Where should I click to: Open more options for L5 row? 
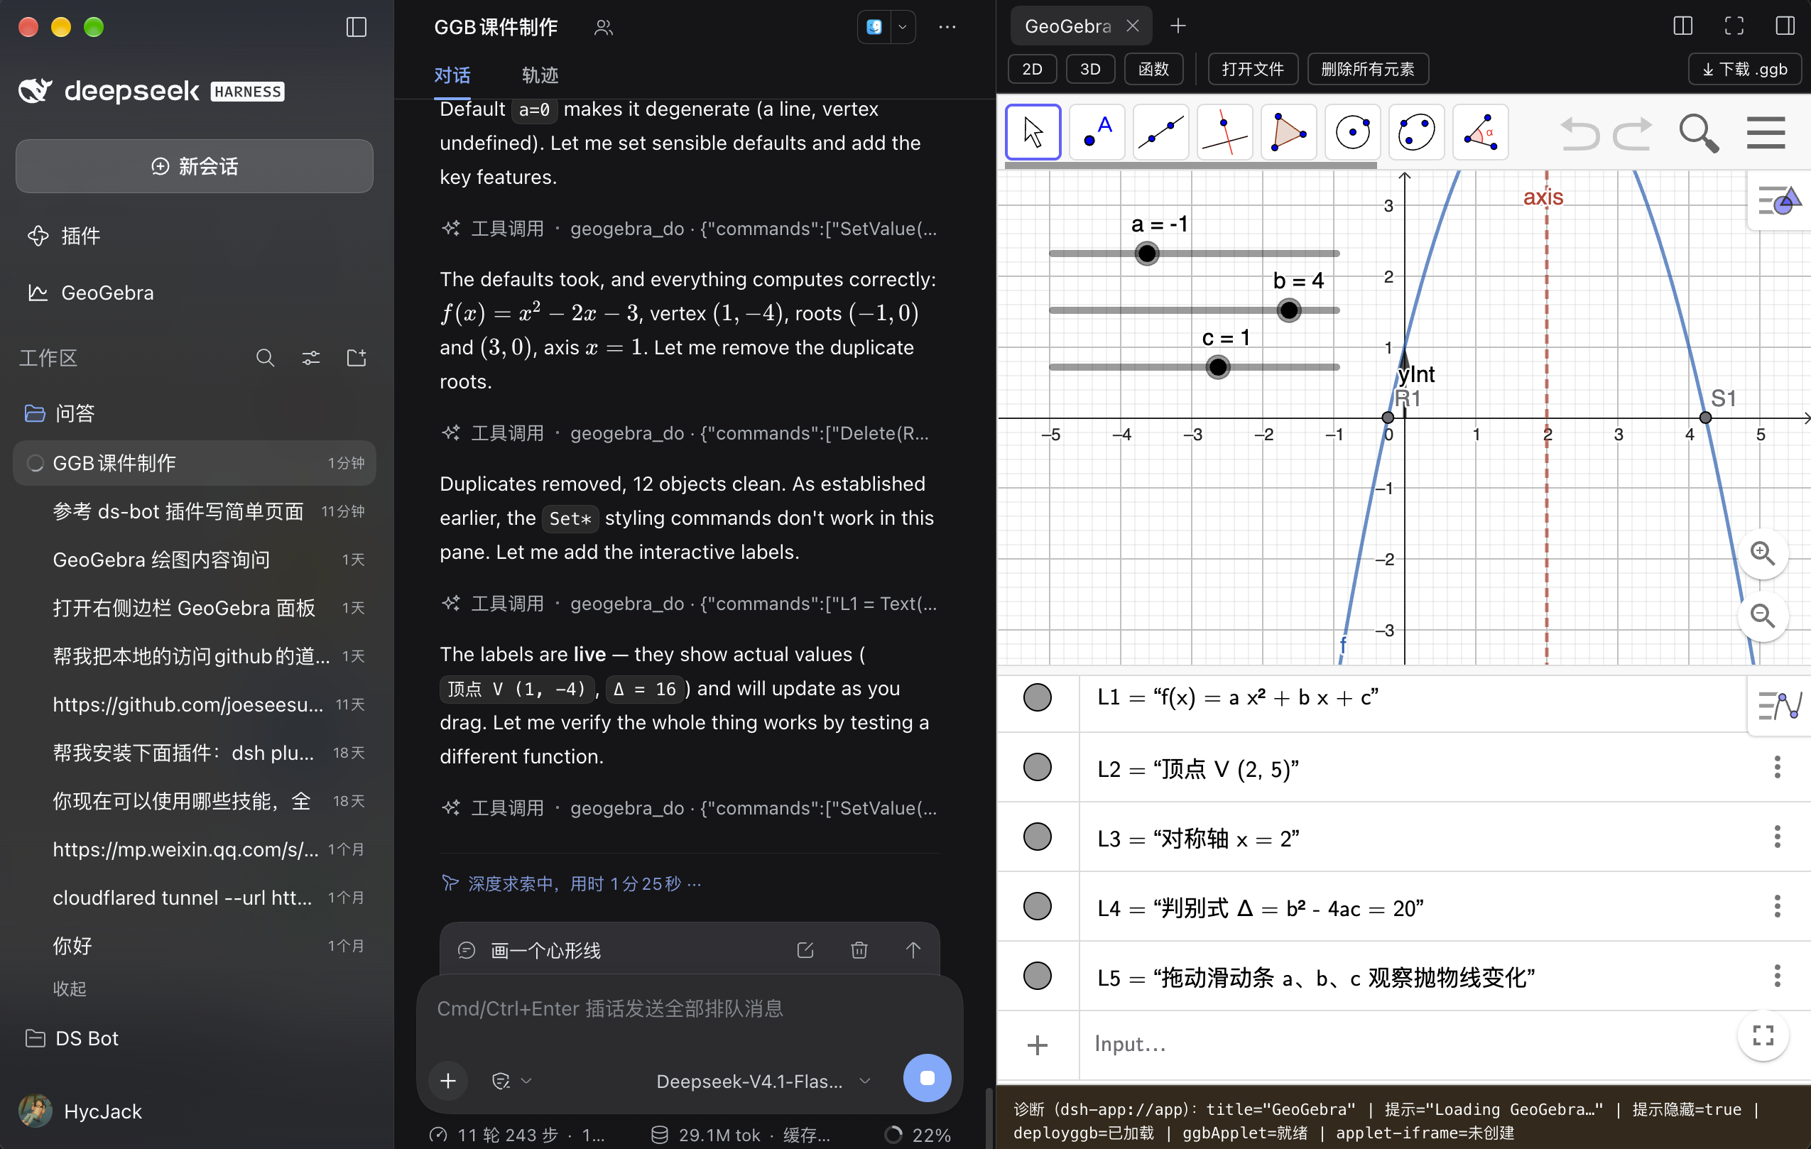1776,976
